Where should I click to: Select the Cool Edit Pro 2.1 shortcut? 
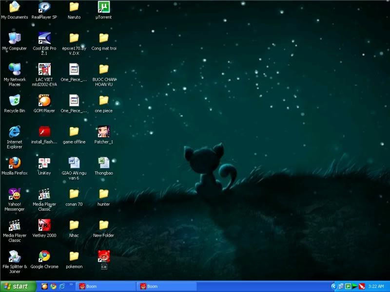pyautogui.click(x=44, y=43)
